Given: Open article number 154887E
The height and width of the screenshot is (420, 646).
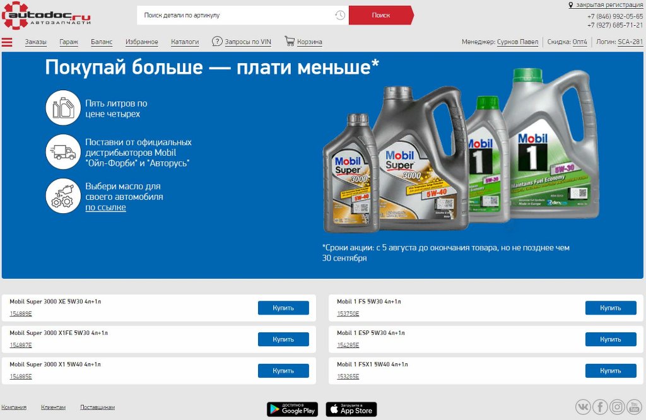Looking at the screenshot, I should coord(21,345).
